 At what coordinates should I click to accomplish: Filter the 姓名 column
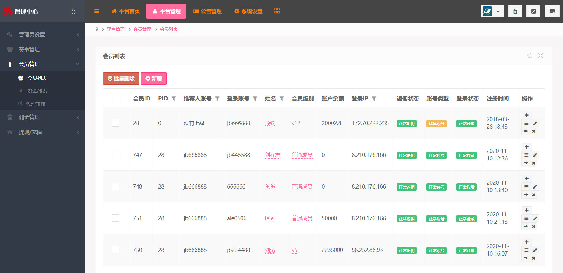coord(282,98)
